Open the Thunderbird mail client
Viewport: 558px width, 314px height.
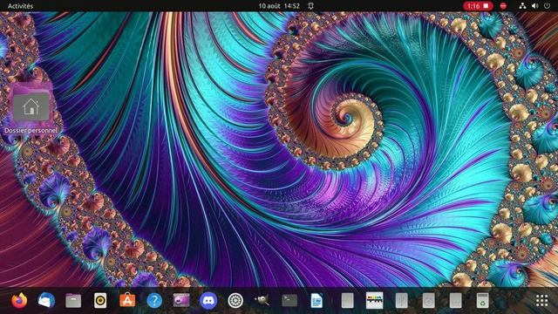(x=46, y=300)
